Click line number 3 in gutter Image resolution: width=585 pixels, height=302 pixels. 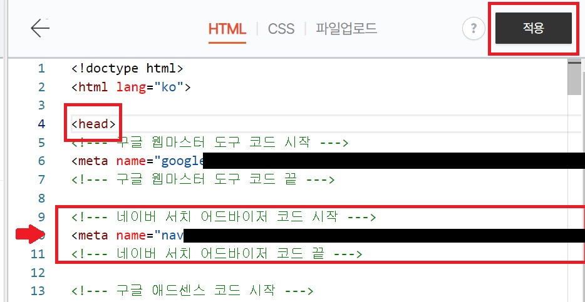[x=41, y=106]
